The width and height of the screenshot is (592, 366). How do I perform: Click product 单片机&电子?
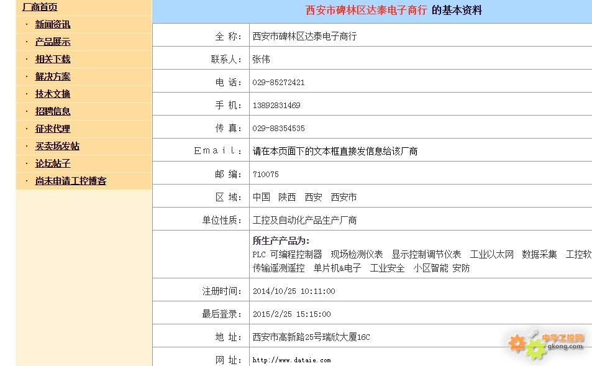point(337,268)
